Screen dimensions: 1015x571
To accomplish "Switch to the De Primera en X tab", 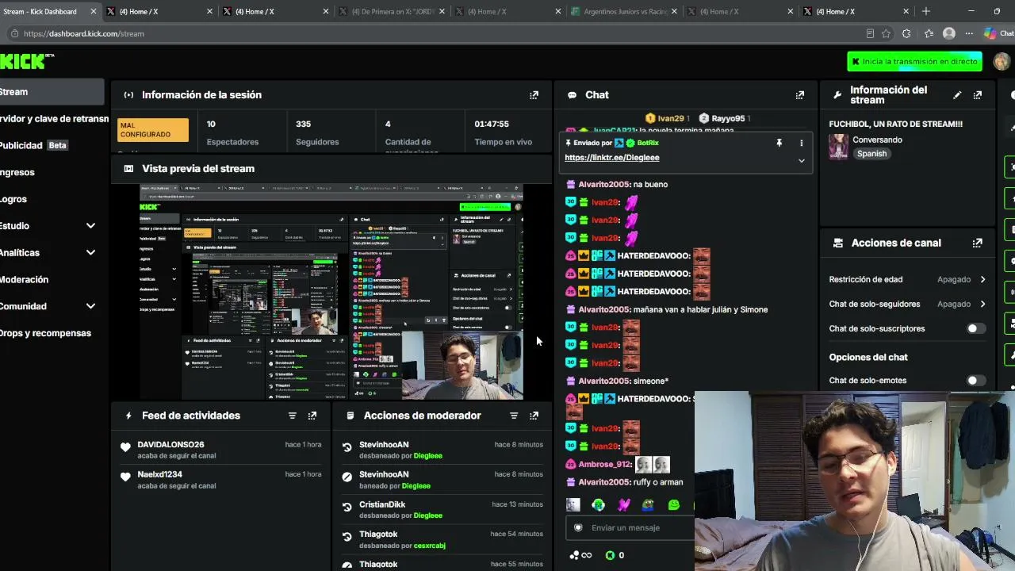I will (391, 11).
